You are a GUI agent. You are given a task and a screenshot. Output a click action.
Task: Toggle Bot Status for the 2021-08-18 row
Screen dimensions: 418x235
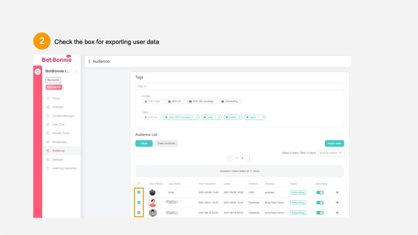point(320,212)
